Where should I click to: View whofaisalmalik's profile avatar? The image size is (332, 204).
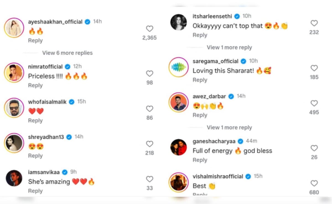[14, 108]
